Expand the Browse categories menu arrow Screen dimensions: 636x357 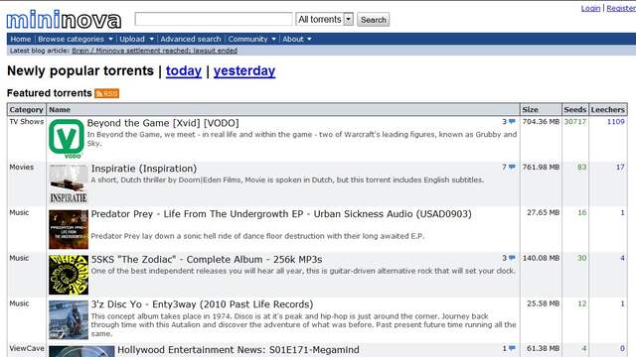click(110, 39)
